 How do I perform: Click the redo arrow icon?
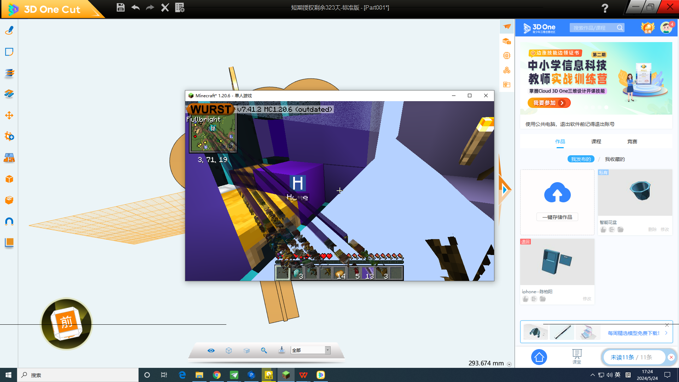pyautogui.click(x=150, y=7)
